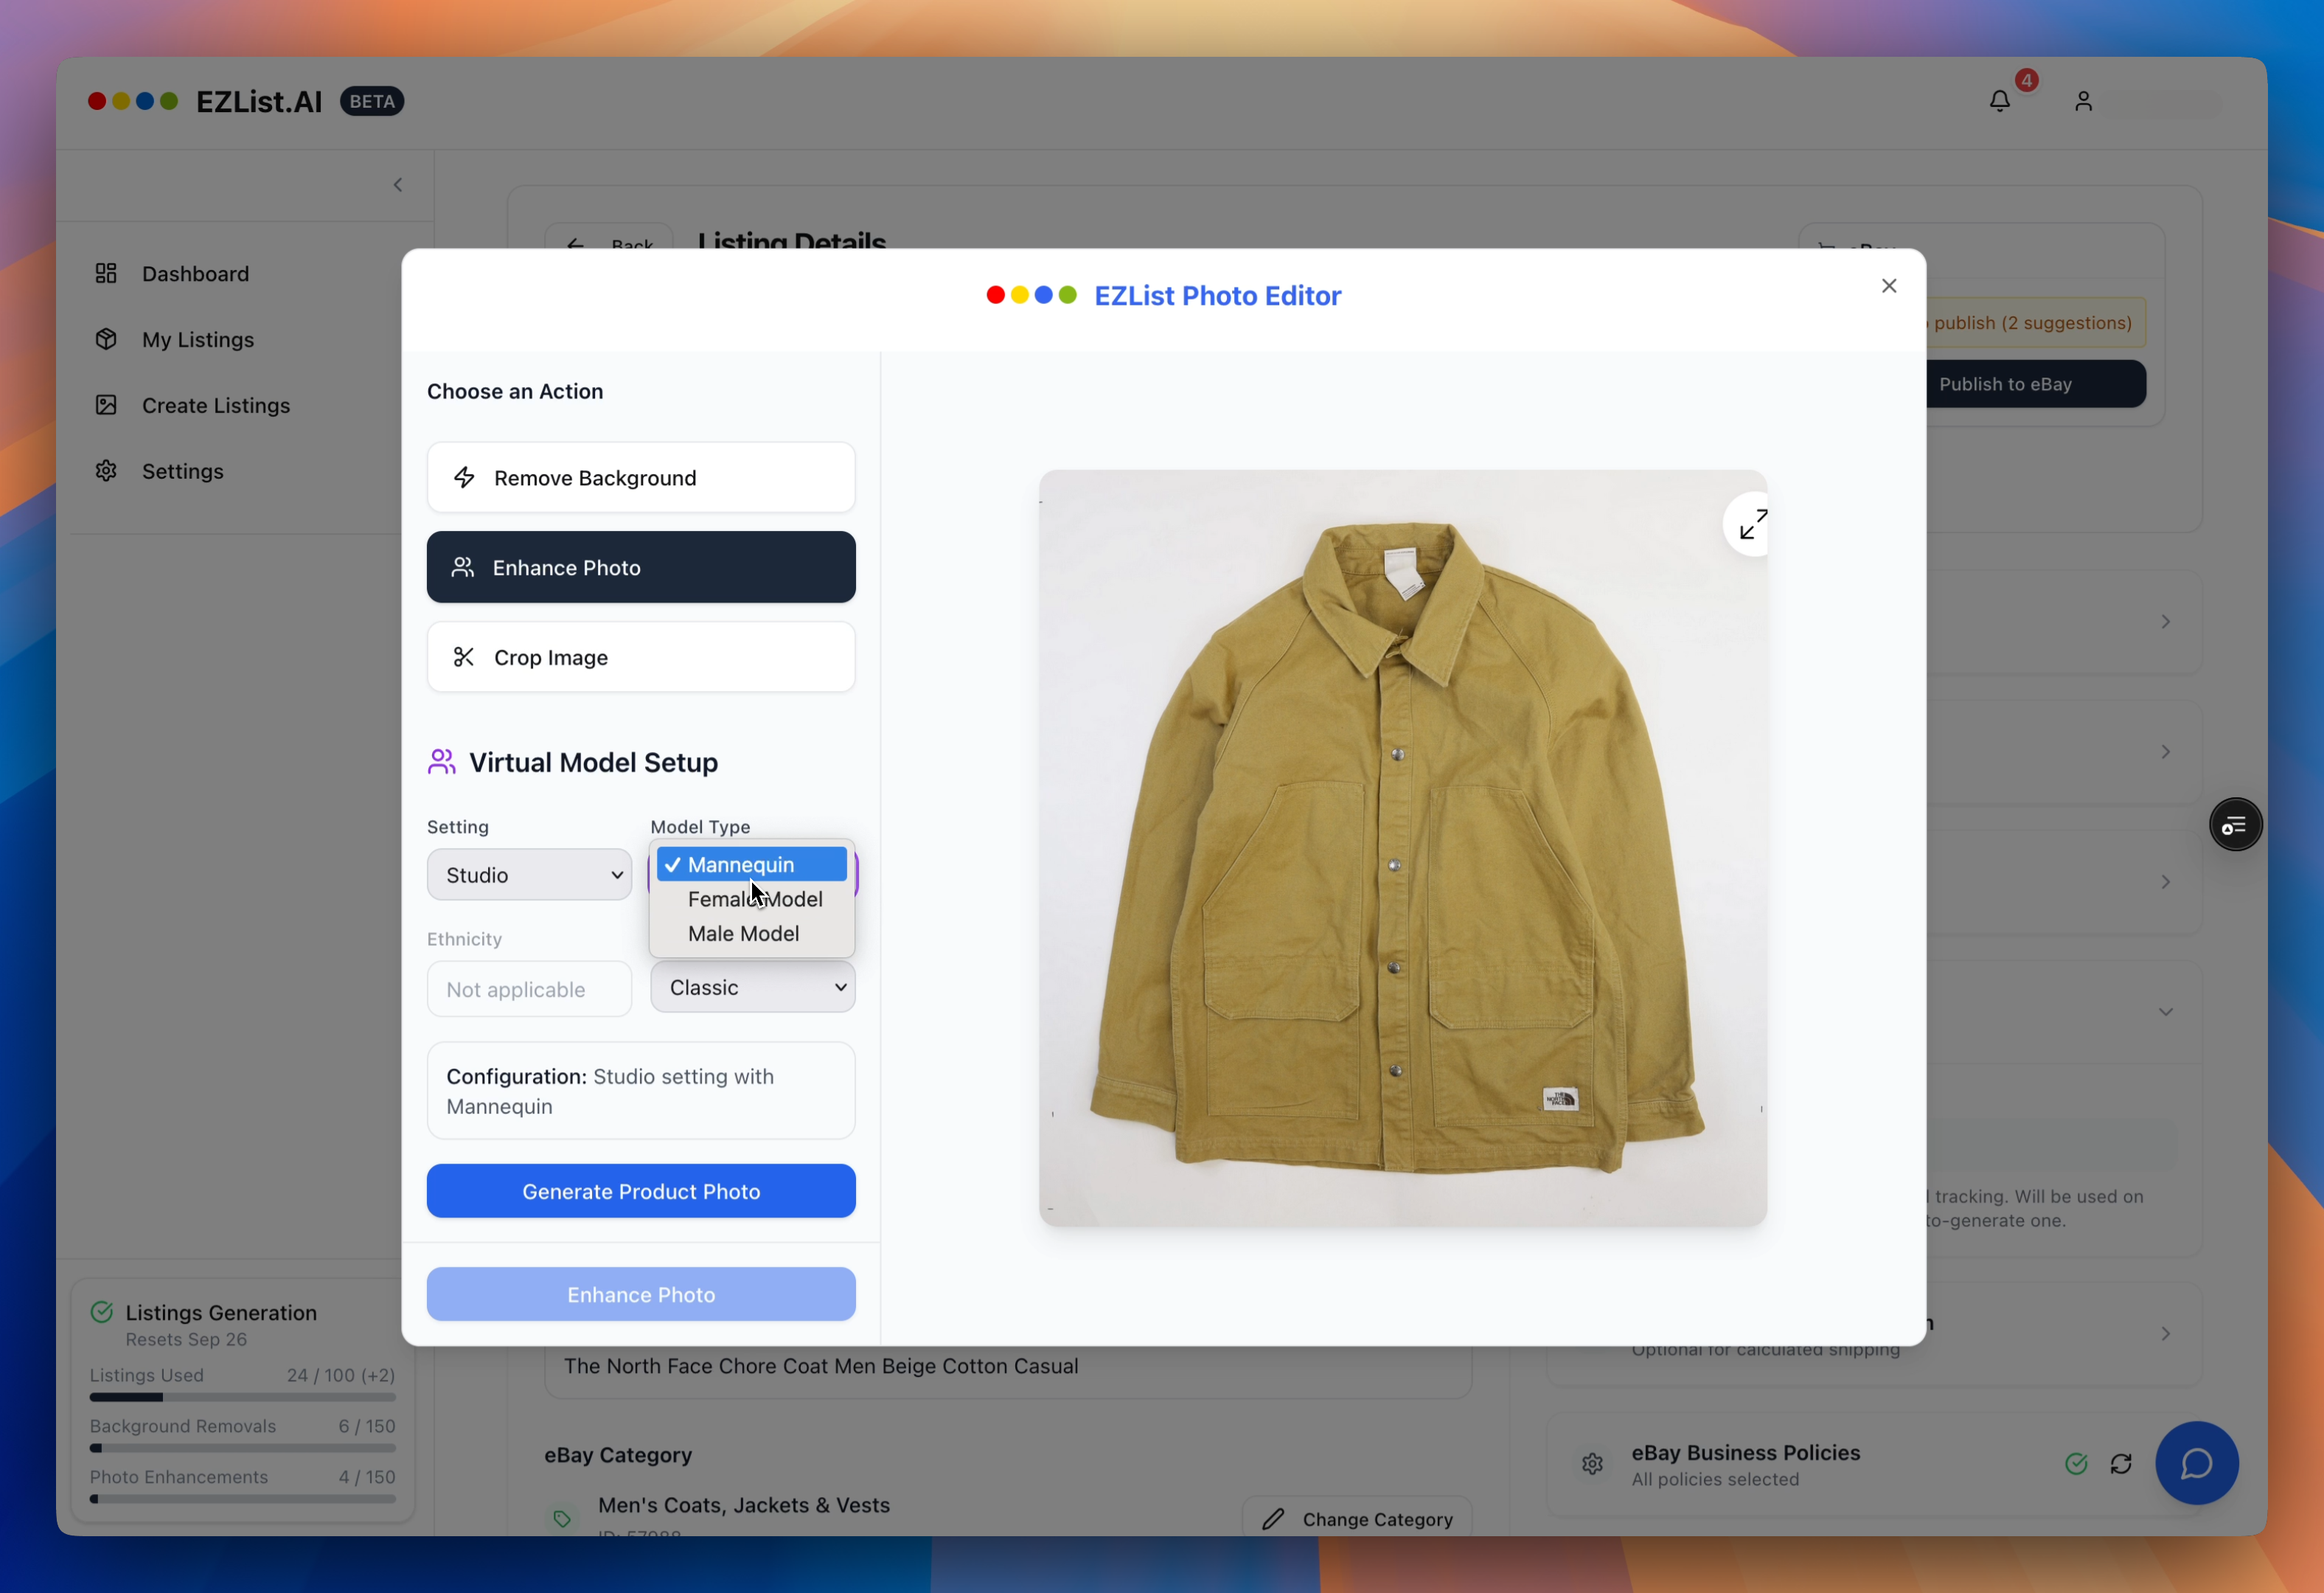Click the eBay Business Policies gear icon

tap(1592, 1464)
